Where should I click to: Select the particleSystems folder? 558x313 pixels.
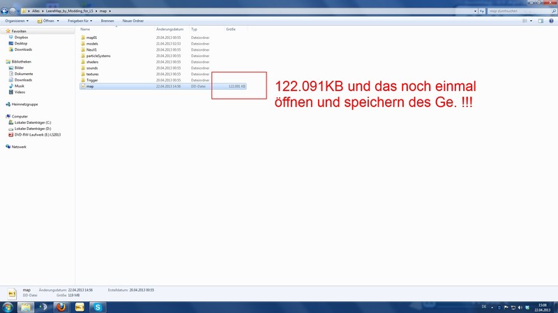coord(98,56)
